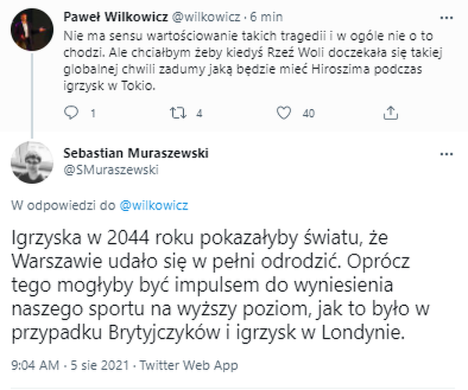Click the like count '40'
Viewport: 468px width, 390px height.
tap(308, 113)
